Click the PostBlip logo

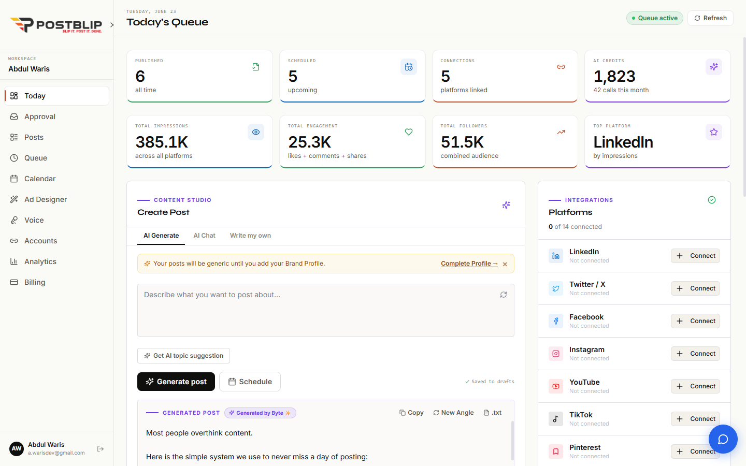(56, 25)
